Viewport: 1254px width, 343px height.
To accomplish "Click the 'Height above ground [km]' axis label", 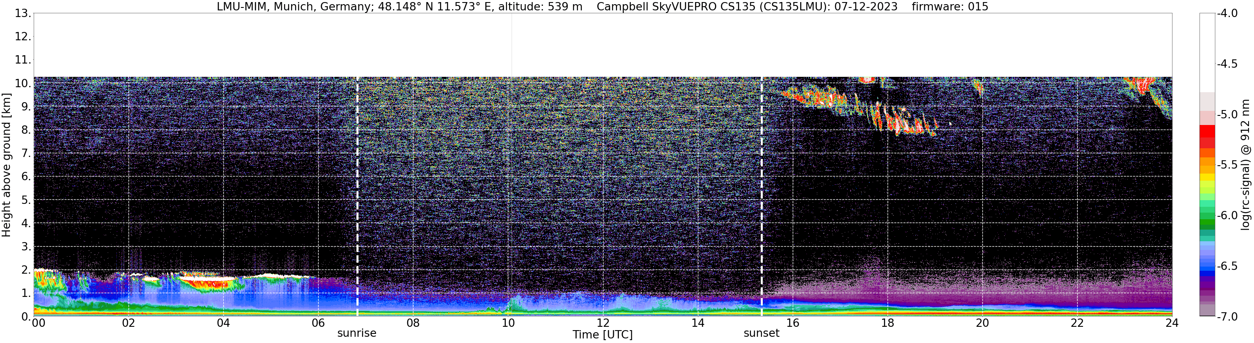I will coord(6,165).
